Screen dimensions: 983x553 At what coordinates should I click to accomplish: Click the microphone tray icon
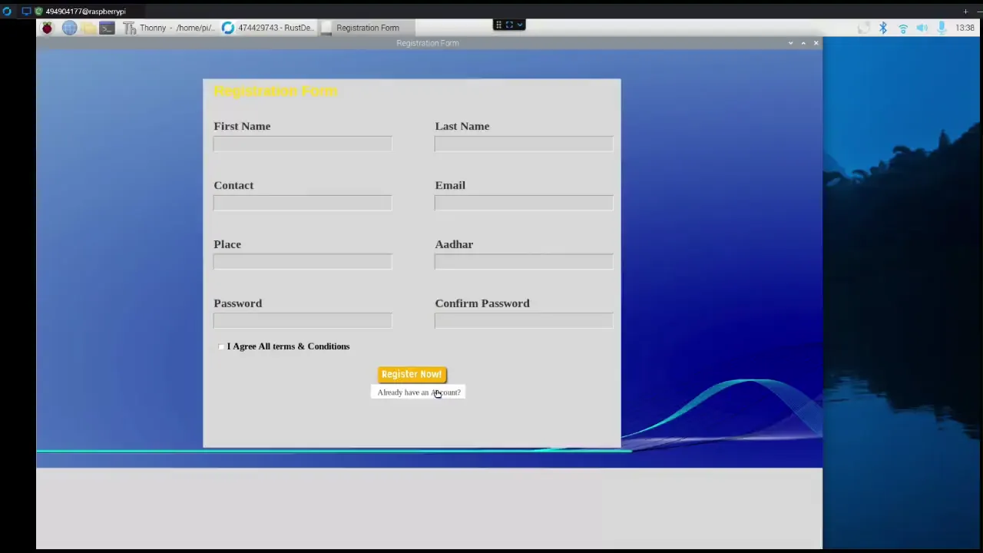tap(942, 28)
